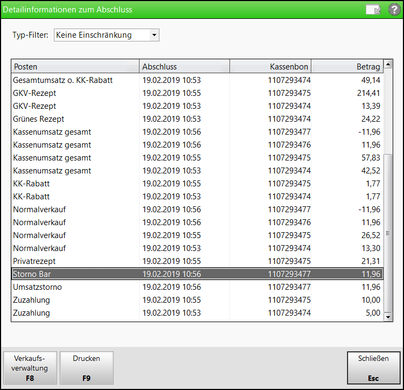This screenshot has height=390, width=404.
Task: Select the Umsatzstorno row
Action: tap(197, 287)
